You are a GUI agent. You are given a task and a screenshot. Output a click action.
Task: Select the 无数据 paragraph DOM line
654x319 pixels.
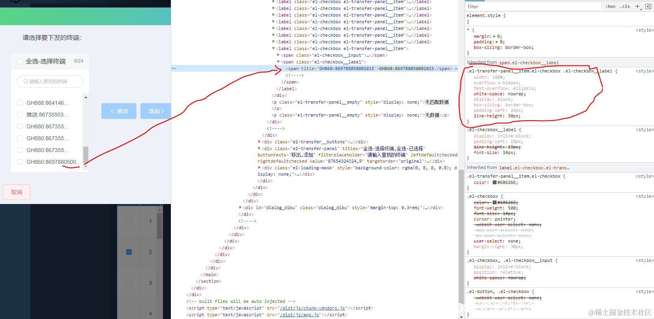pos(361,115)
